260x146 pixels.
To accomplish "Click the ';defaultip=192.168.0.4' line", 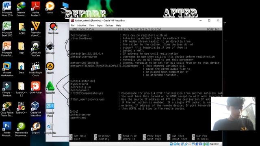I will pyautogui.click(x=87, y=54).
